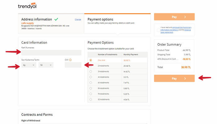Open the Yıl year dropdown
Screen dimensions: 217x124
(46, 65)
